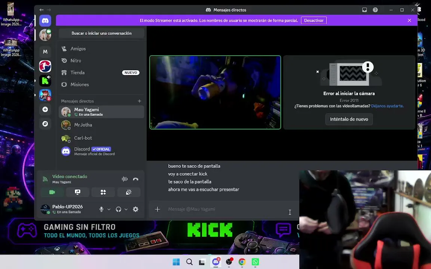Open the server labeled M
The image size is (431, 269).
coord(45,52)
